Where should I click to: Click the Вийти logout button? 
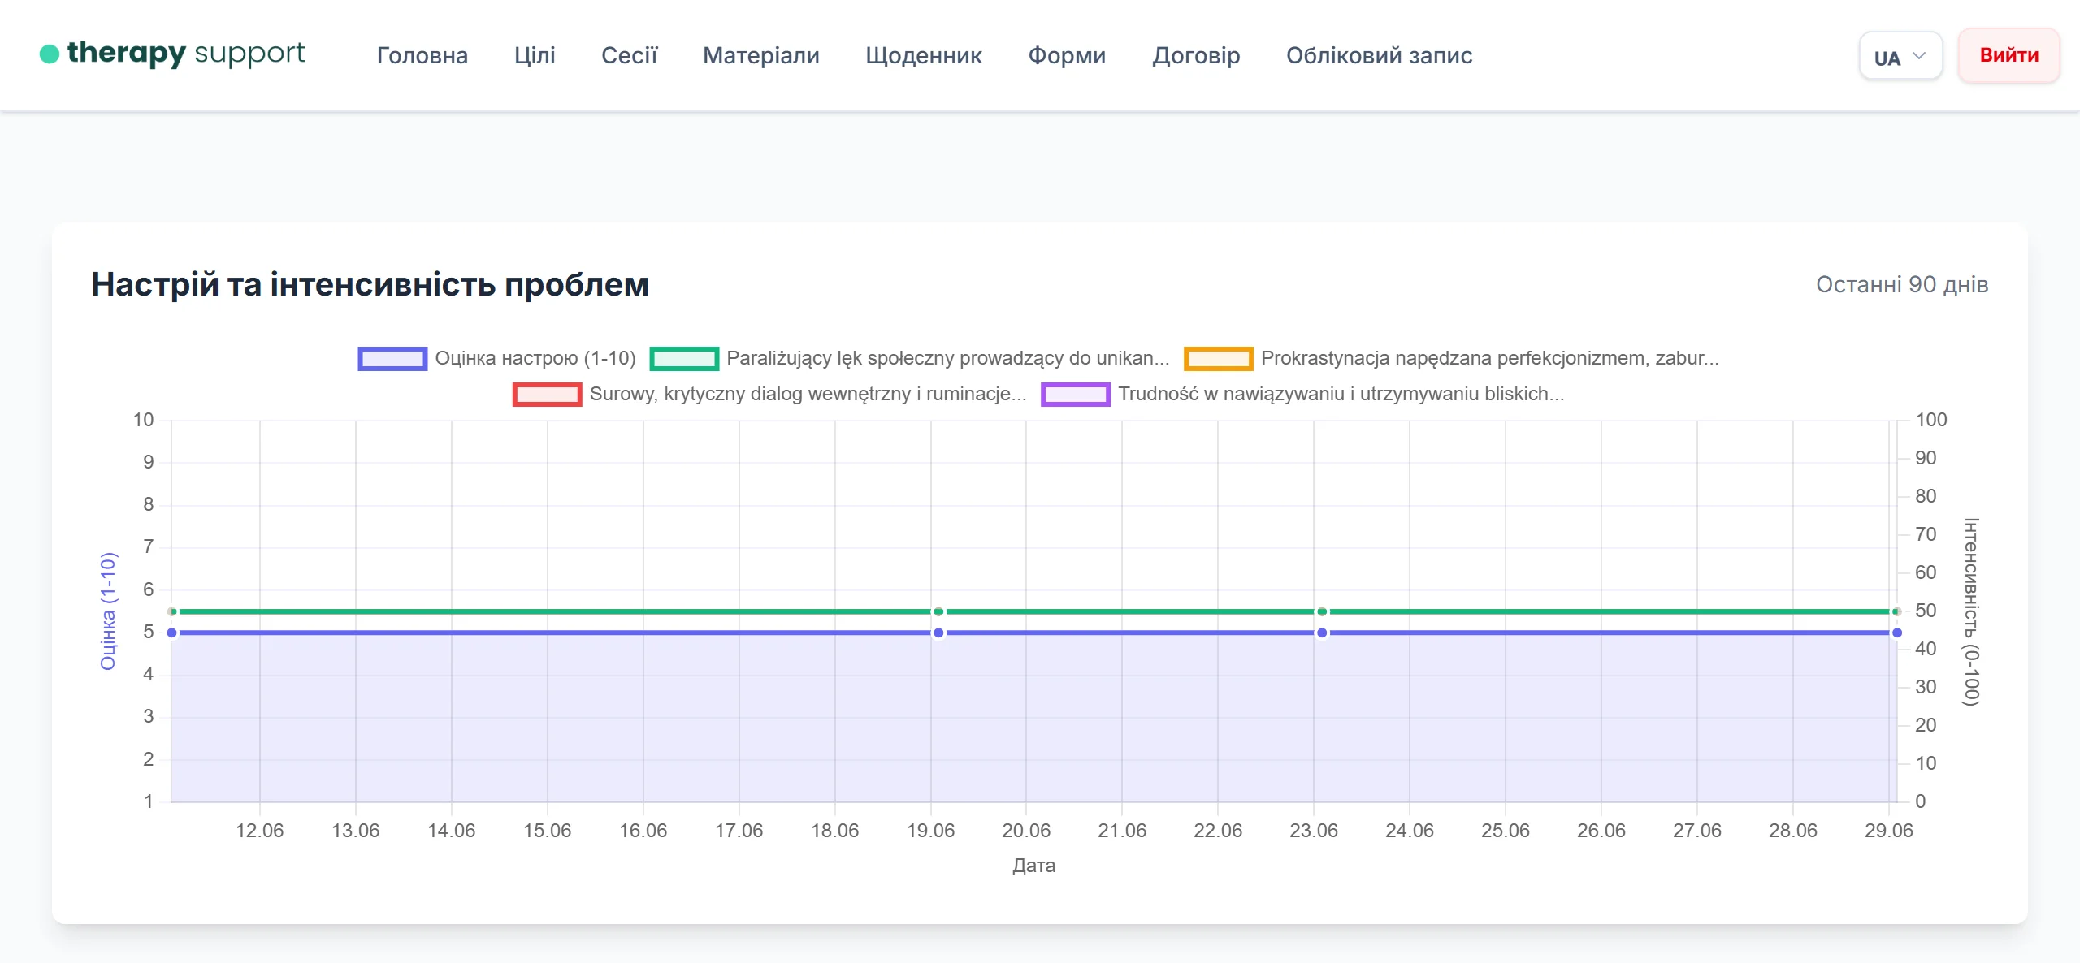point(2008,55)
